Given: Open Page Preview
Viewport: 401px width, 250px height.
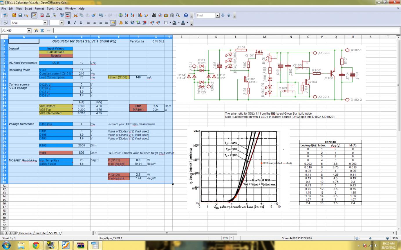Looking at the screenshot, I should pyautogui.click(x=54, y=15).
